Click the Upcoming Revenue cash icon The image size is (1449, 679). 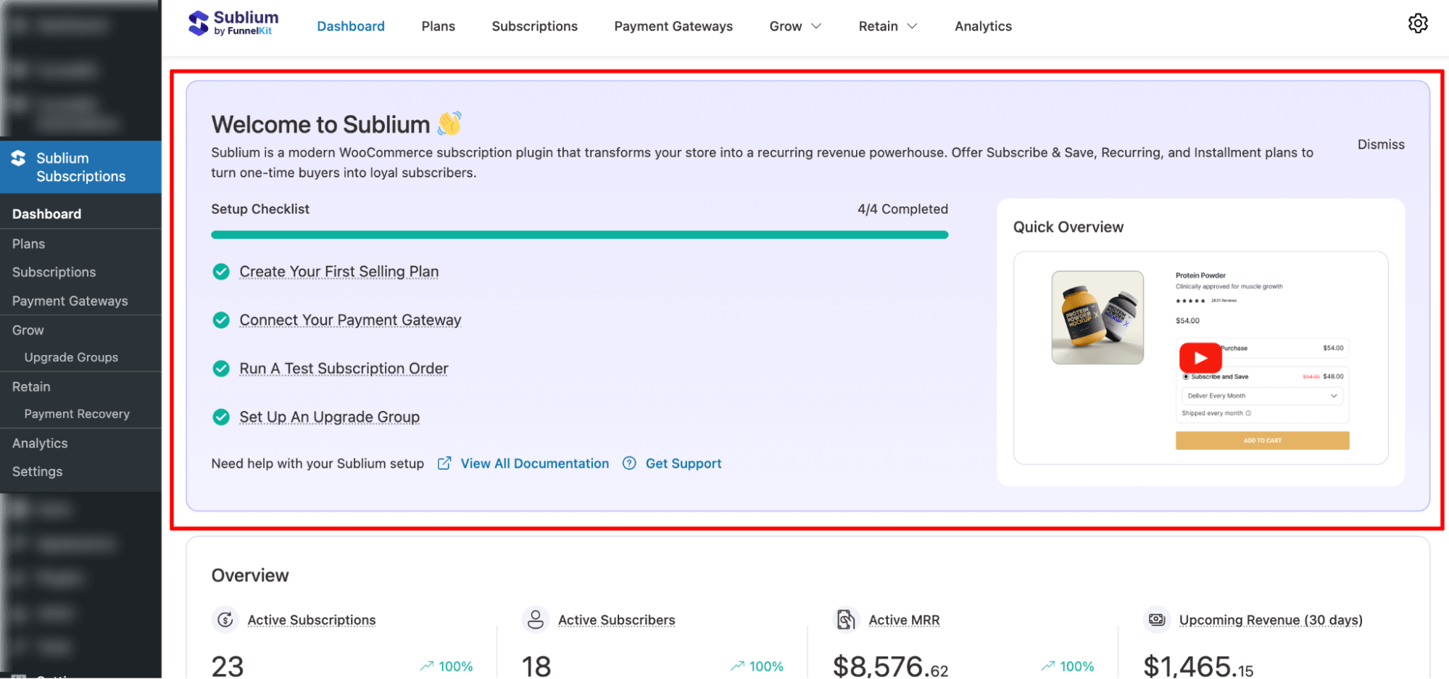(1157, 620)
